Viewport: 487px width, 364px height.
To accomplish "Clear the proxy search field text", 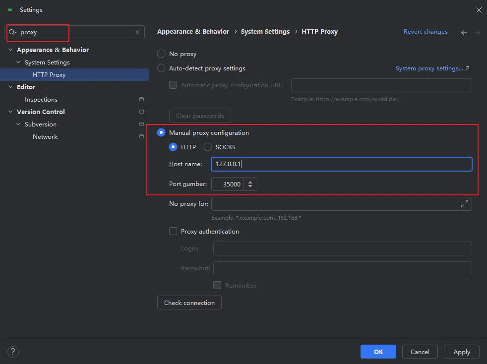I will coord(137,32).
